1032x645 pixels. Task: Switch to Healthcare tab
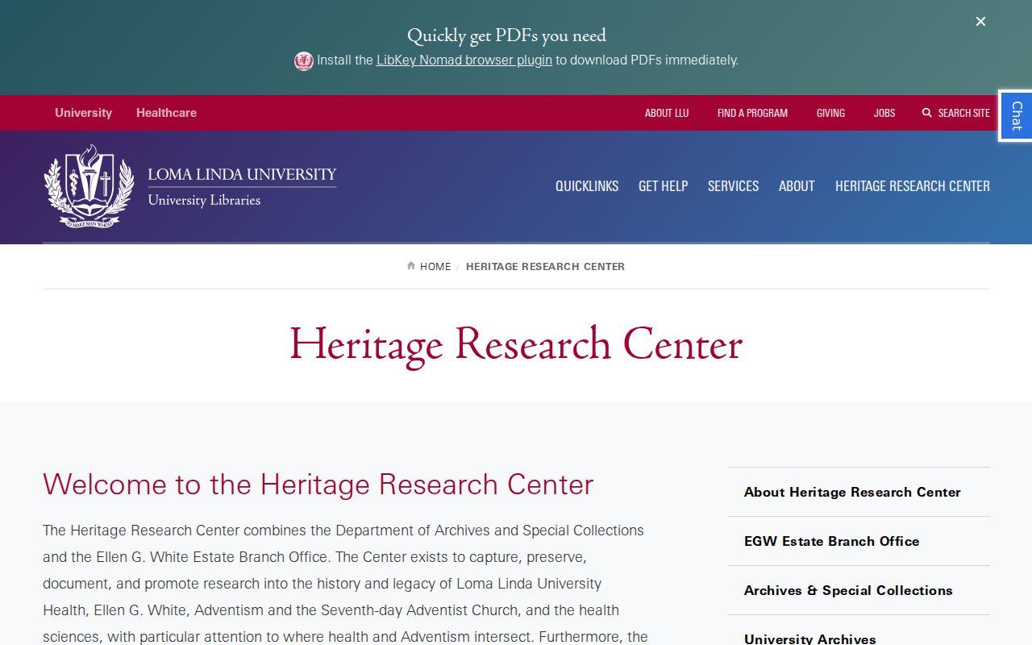pyautogui.click(x=166, y=113)
